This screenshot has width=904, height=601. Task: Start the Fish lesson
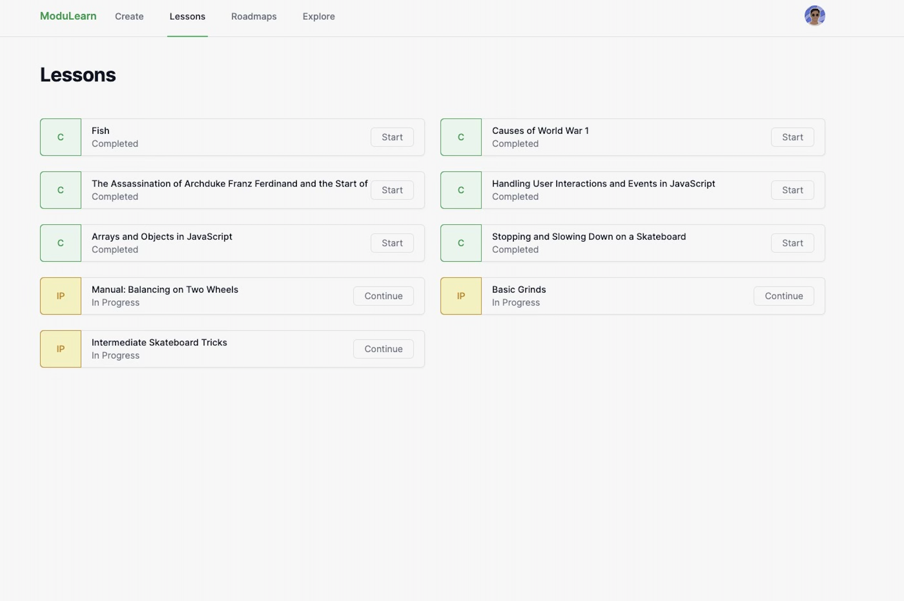tap(392, 137)
